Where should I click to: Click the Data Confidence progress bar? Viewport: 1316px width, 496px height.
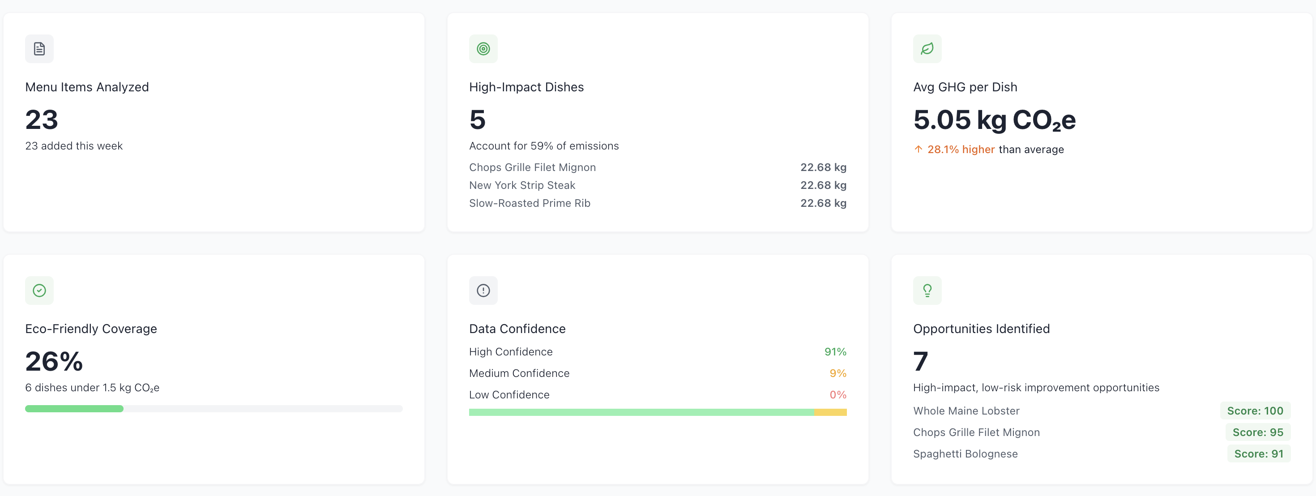coord(658,412)
